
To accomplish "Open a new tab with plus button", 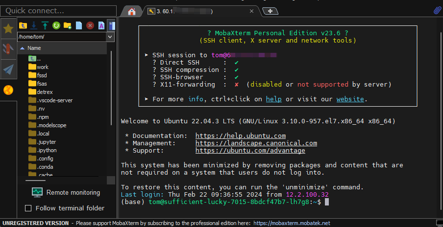I will pyautogui.click(x=271, y=11).
